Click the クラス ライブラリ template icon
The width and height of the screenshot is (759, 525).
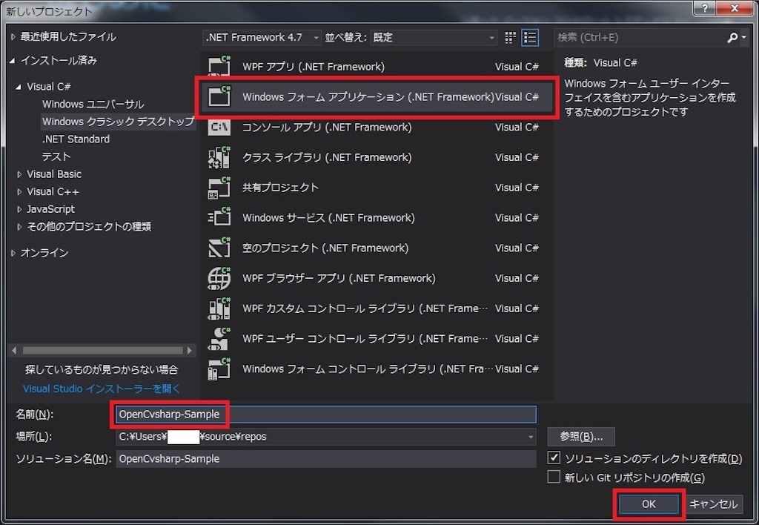tap(219, 157)
